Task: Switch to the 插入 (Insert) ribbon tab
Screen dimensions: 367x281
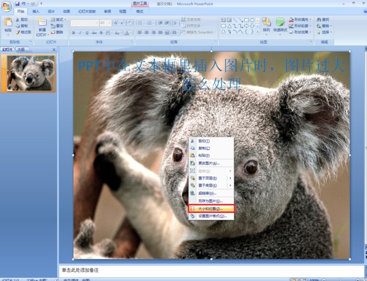Action: tap(36, 12)
